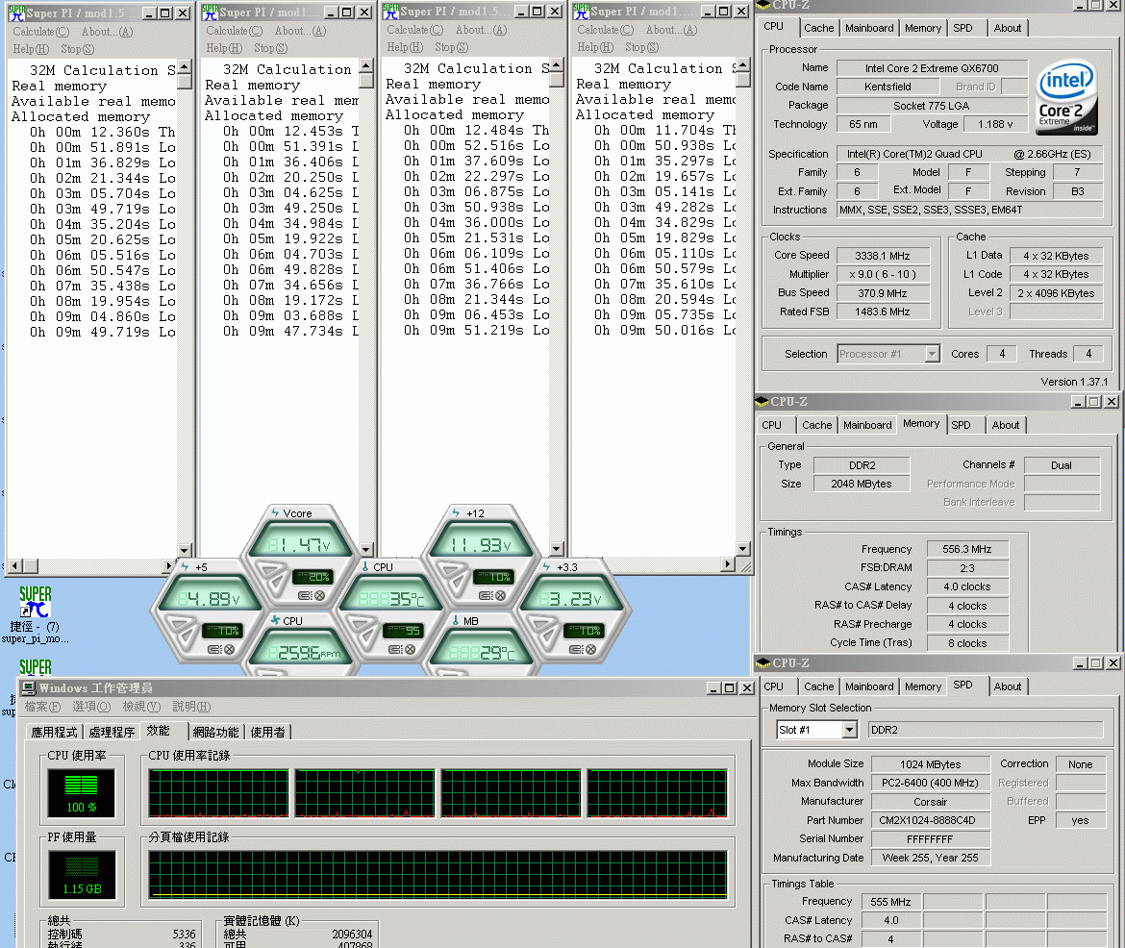Screen dimensions: 1125x948
Task: Click the Name field Intel Core 2 Extreme QX6700
Action: coord(932,68)
